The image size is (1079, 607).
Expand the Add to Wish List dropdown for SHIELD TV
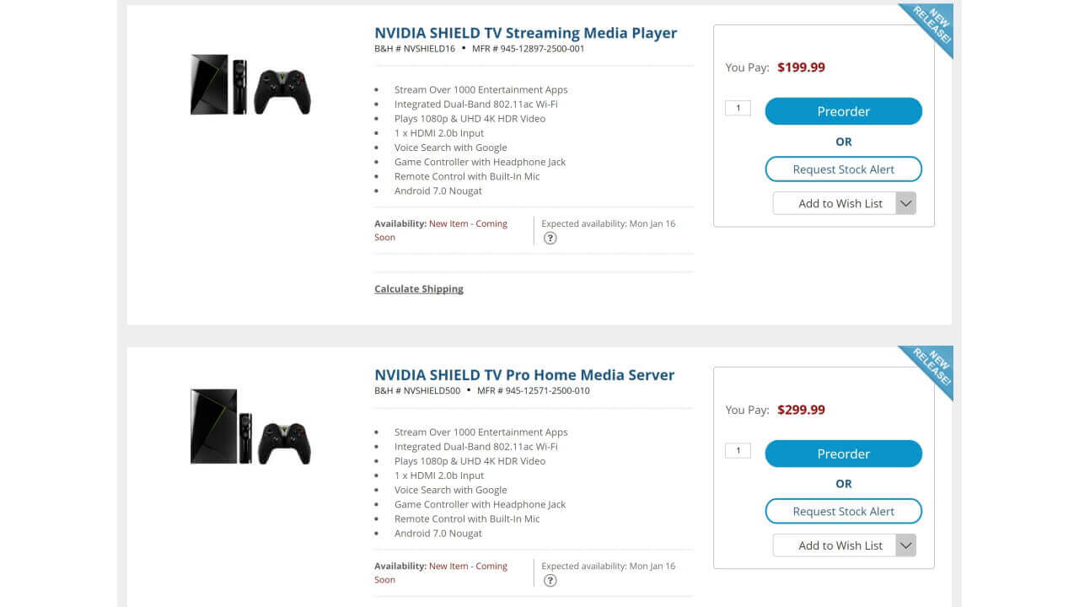pos(905,203)
